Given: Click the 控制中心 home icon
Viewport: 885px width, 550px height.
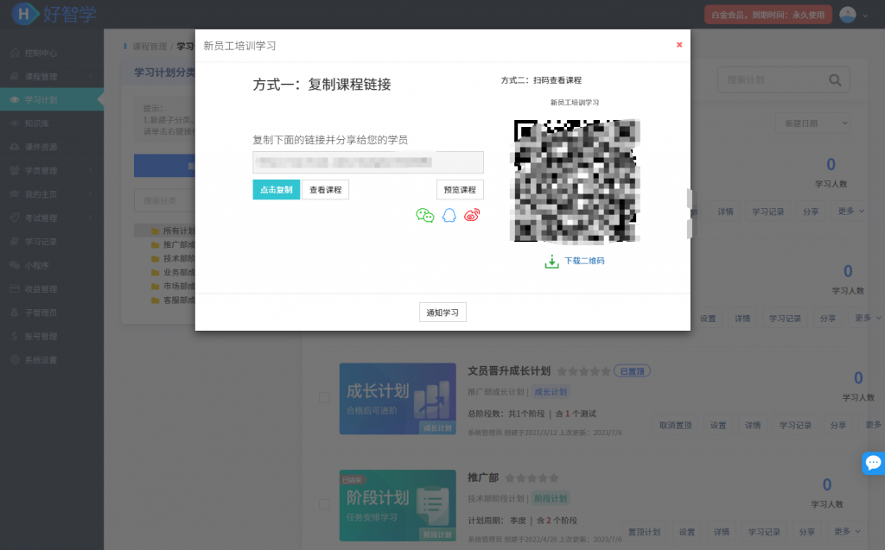Looking at the screenshot, I should click(x=15, y=53).
